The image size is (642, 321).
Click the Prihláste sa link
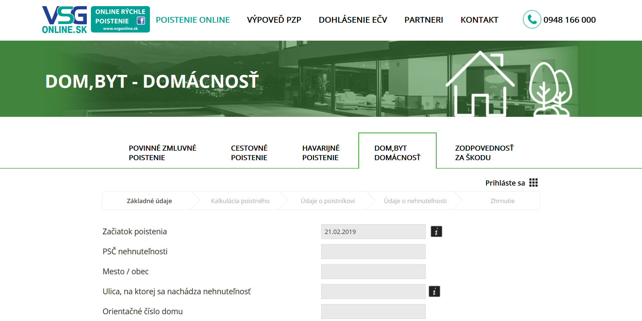[x=505, y=183]
